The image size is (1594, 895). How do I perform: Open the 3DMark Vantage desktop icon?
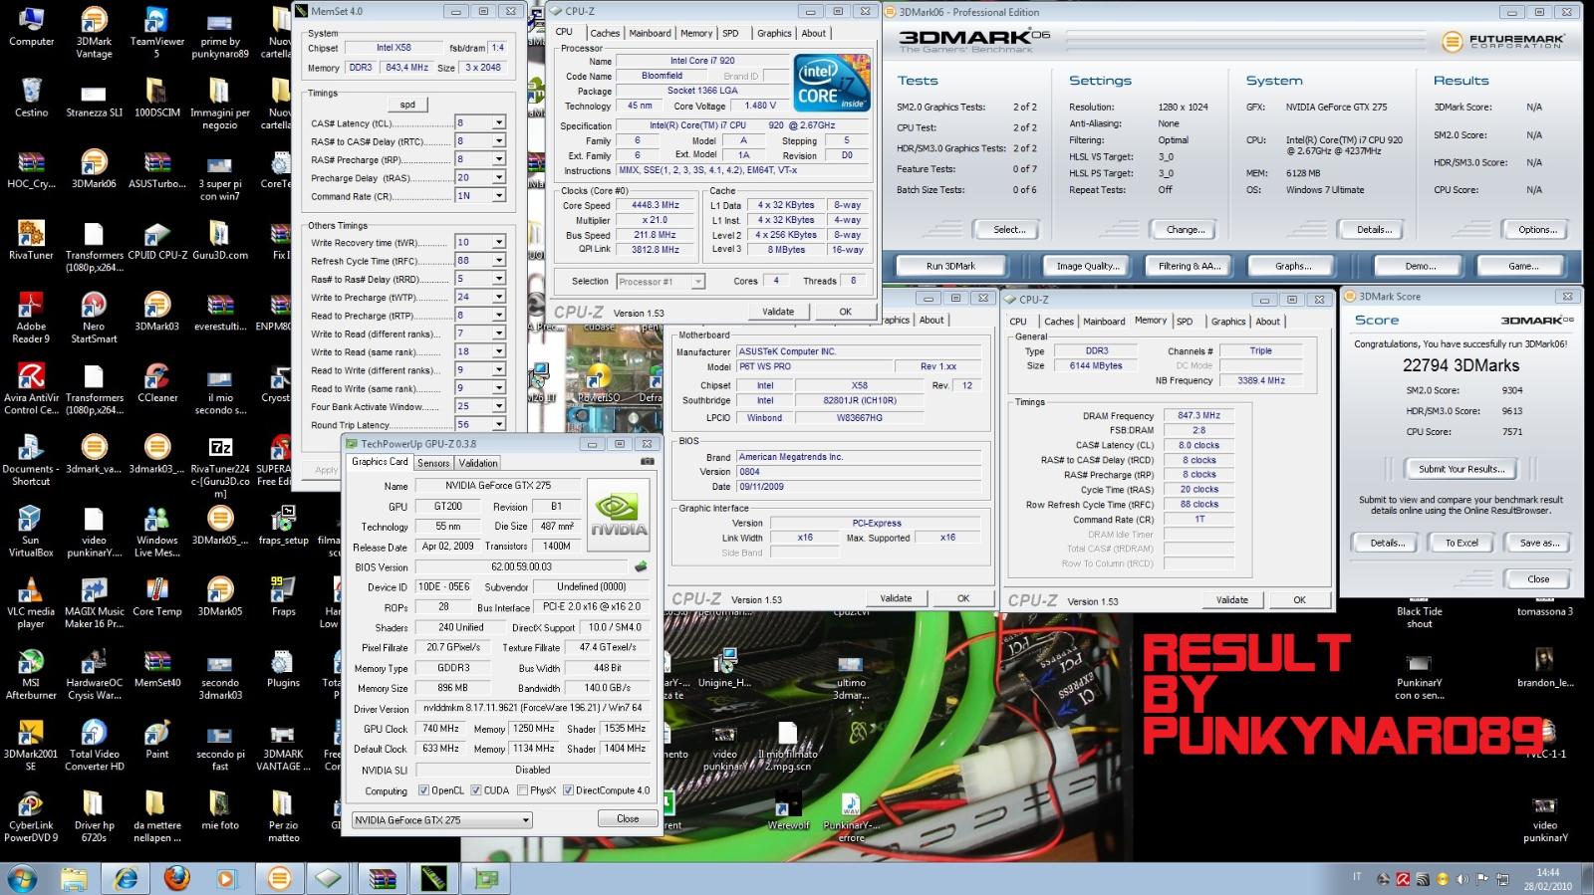[x=94, y=33]
